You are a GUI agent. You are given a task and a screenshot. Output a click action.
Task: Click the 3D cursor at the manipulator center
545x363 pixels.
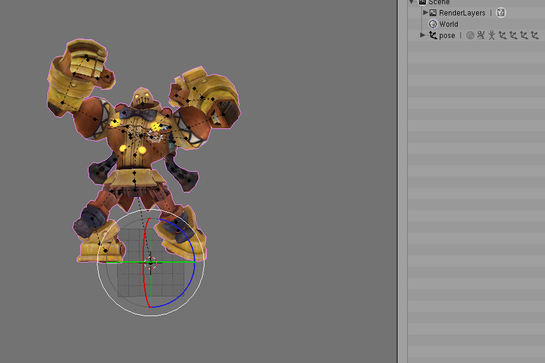pos(150,263)
